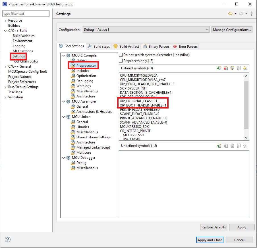
Task: Click the MCU Debugger tool icon
Action: pyautogui.click(x=68, y=158)
